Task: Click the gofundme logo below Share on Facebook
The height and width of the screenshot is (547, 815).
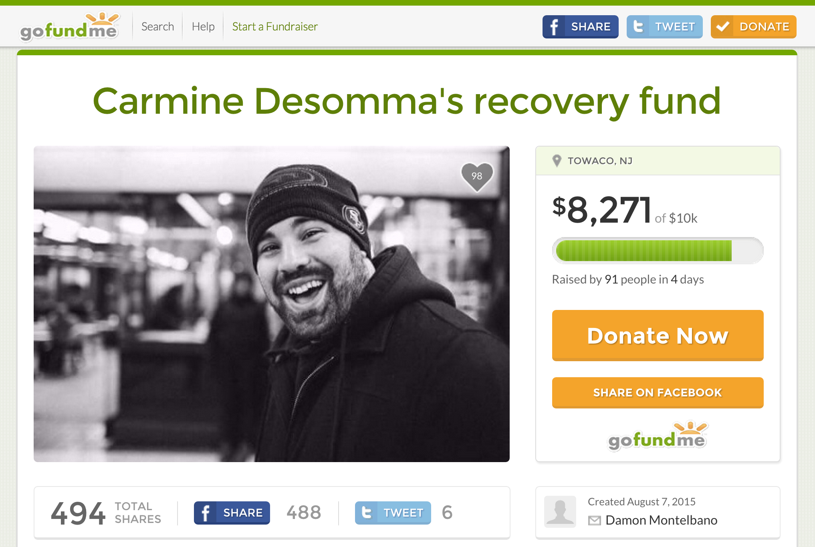Action: (658, 436)
